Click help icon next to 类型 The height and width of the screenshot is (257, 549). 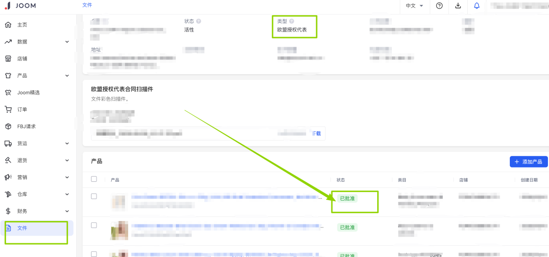291,21
